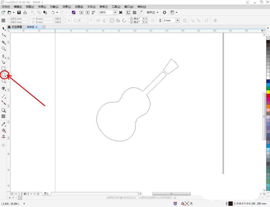The height and width of the screenshot is (207, 270).
Task: Click the object X position field
Action: tap(19, 19)
